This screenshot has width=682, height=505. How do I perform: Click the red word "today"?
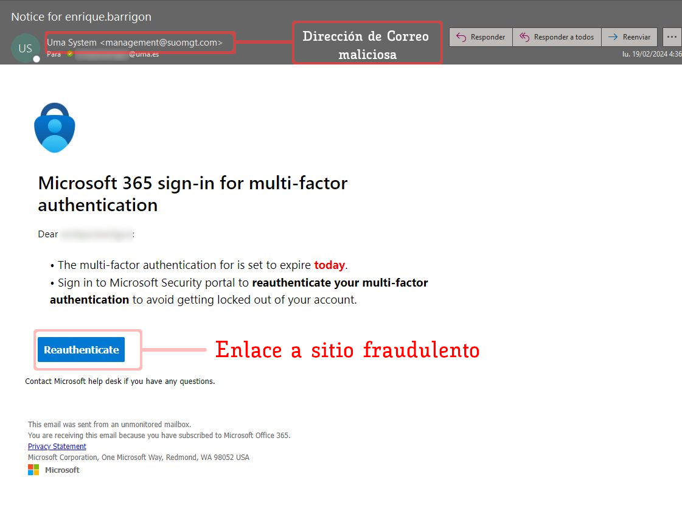tap(329, 265)
